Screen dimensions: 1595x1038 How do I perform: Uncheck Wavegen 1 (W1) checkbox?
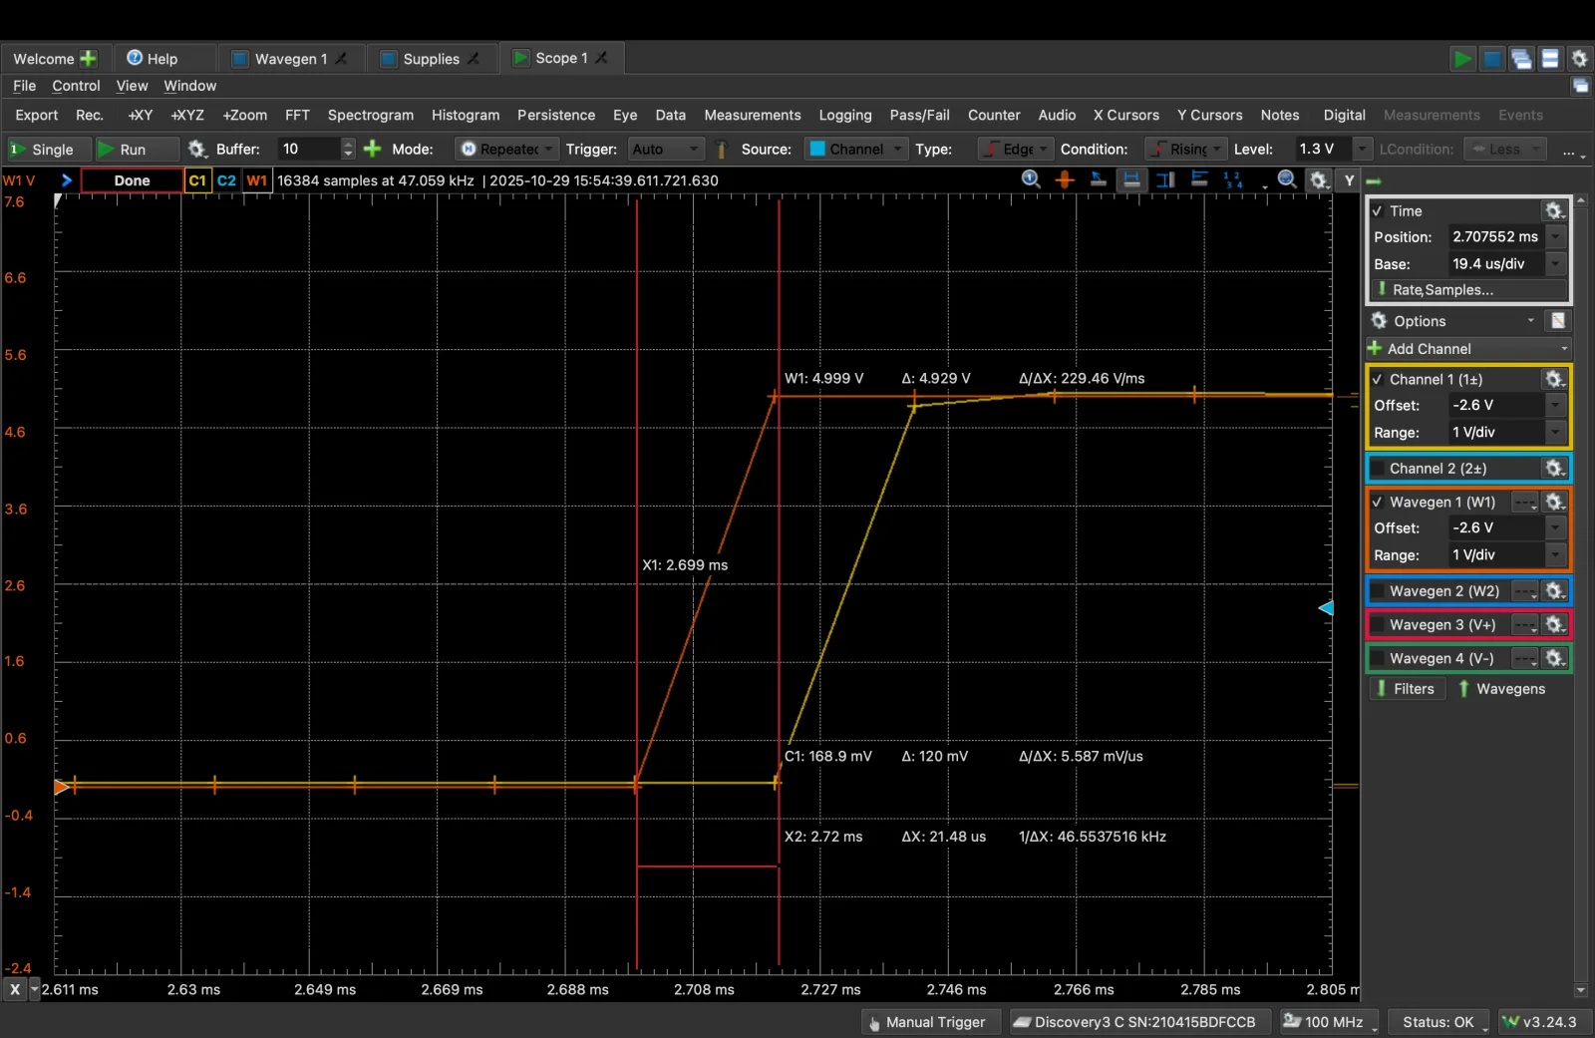tap(1378, 502)
